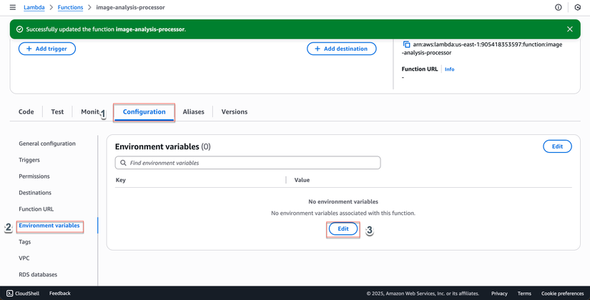The image size is (590, 300).
Task: Click the info circle icon in header
Action: 559,8
